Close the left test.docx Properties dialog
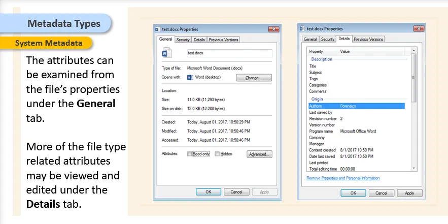448x224 pixels. point(273,29)
